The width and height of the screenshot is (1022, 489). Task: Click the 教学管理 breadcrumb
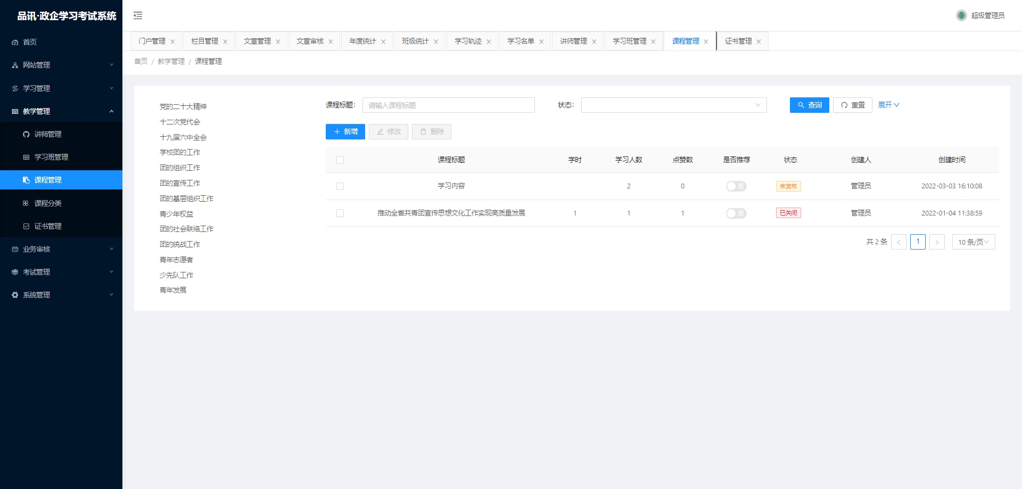tap(171, 61)
